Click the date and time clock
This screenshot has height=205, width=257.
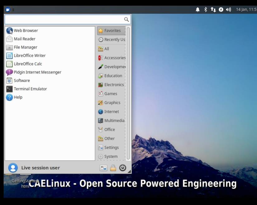click(246, 10)
